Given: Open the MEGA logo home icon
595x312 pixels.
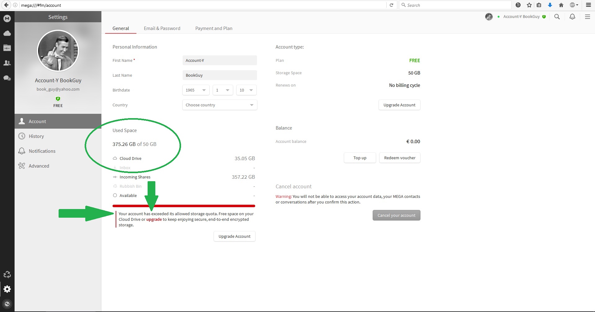Looking at the screenshot, I should coord(7,19).
